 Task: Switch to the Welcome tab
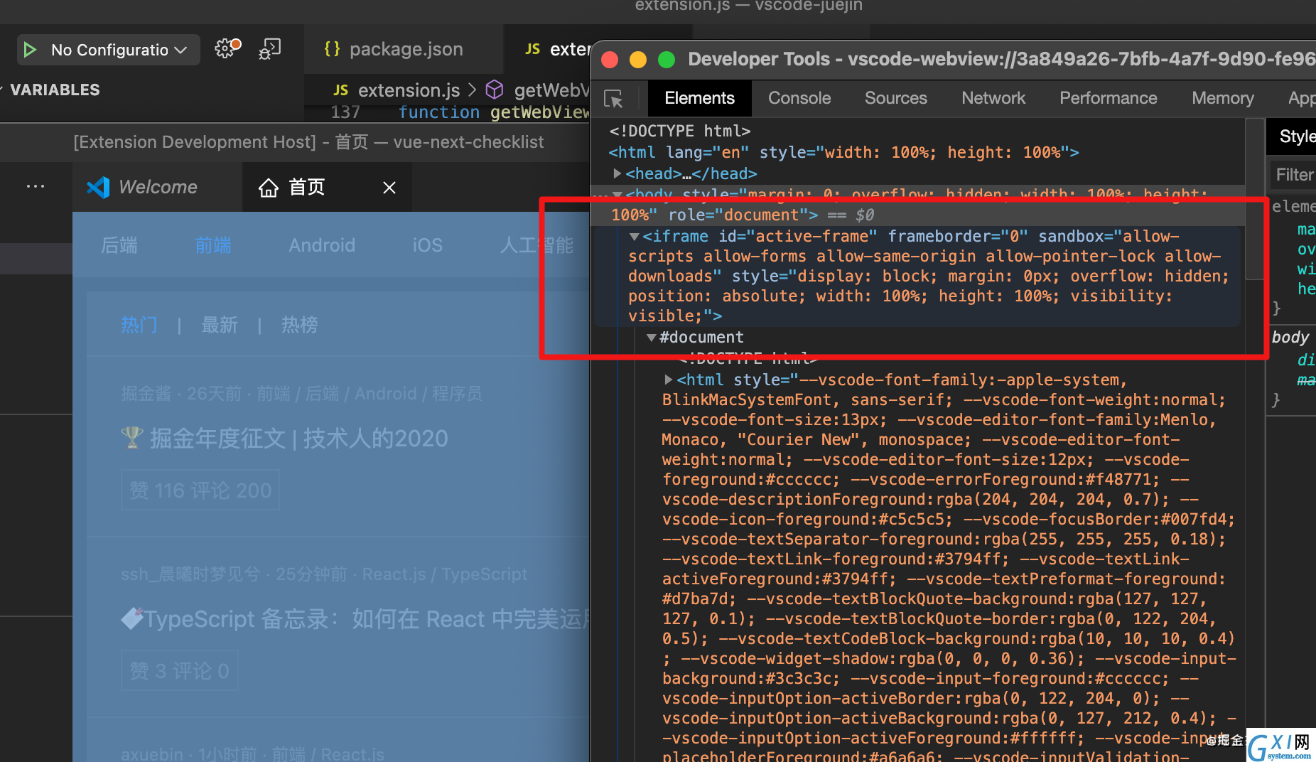(x=158, y=187)
